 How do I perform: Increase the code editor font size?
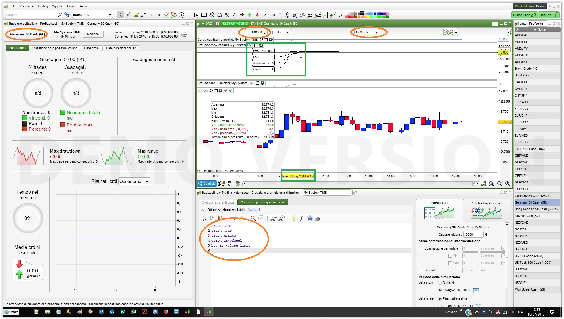[x=282, y=218]
